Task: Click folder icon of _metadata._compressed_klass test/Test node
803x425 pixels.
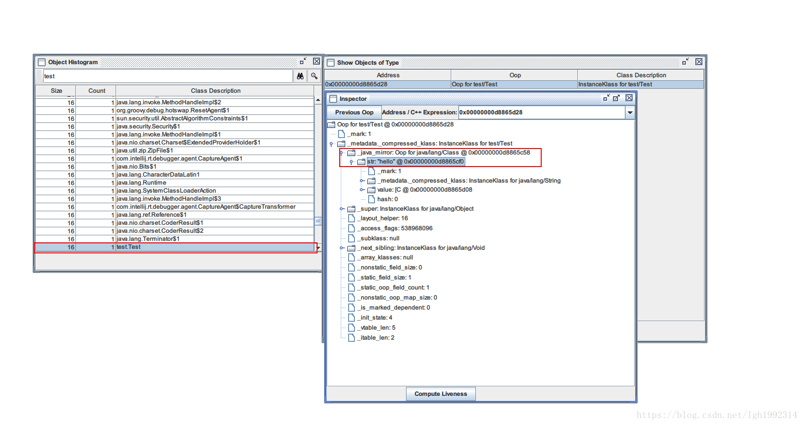Action: [341, 144]
